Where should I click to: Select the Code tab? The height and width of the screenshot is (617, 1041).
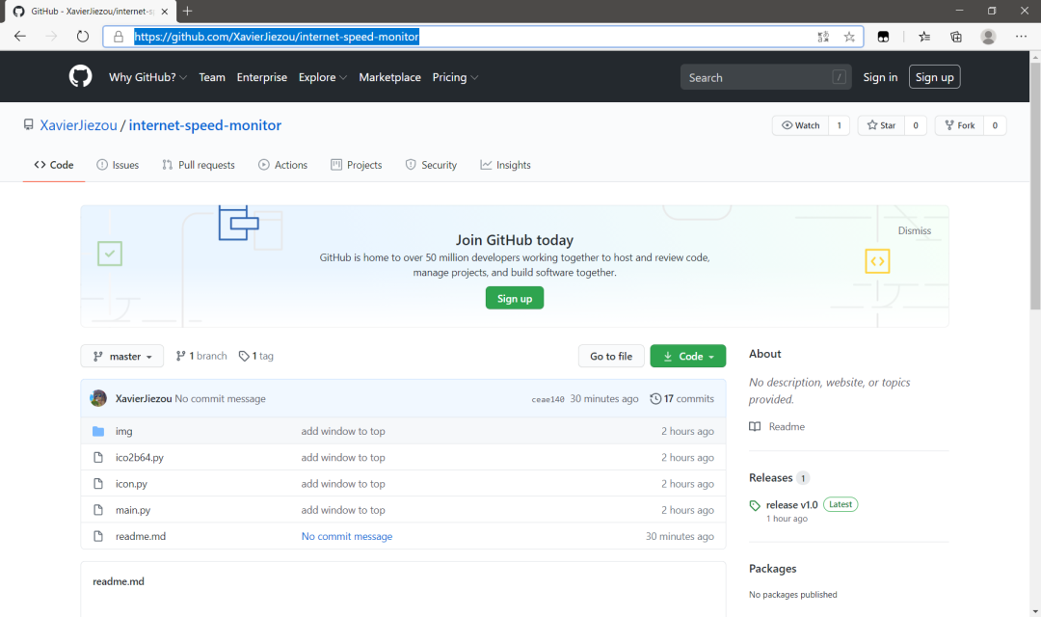[54, 165]
